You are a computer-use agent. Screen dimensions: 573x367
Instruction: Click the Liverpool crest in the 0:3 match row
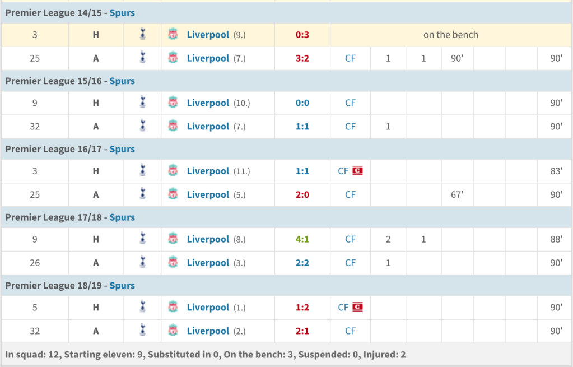coord(173,34)
